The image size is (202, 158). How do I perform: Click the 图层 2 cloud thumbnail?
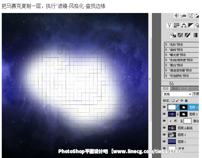(x=172, y=135)
